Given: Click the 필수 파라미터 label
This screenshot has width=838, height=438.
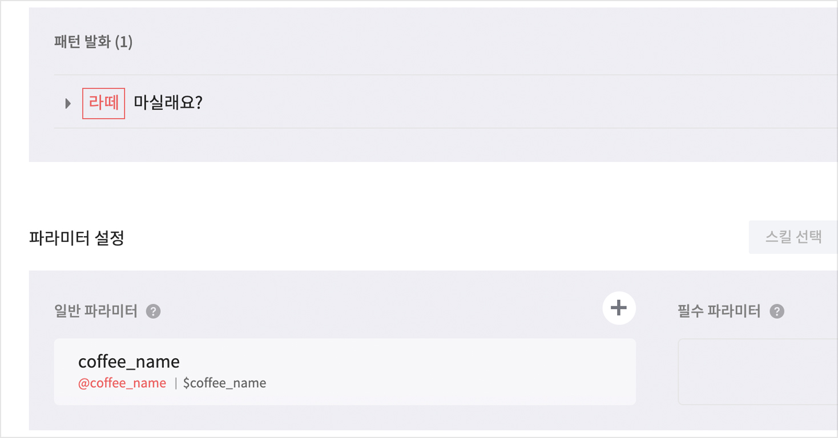Looking at the screenshot, I should click(719, 312).
